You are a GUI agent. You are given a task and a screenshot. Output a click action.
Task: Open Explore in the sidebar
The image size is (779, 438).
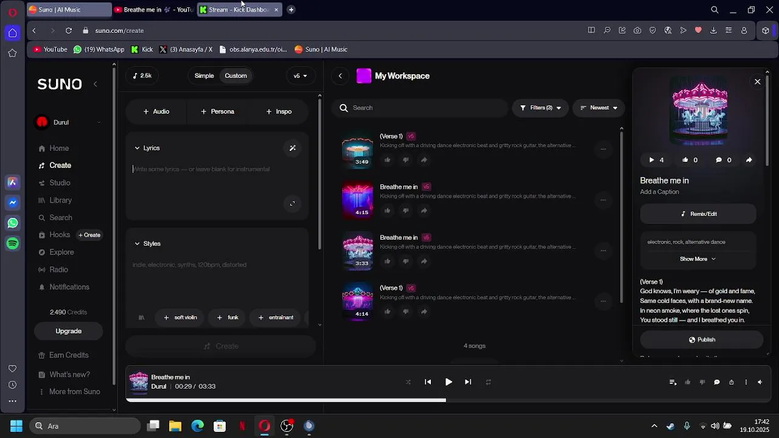pos(61,252)
